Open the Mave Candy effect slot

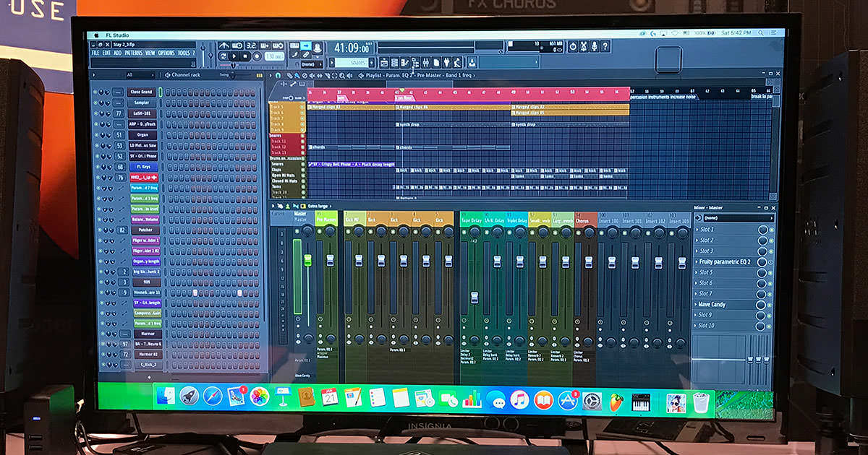tap(712, 304)
